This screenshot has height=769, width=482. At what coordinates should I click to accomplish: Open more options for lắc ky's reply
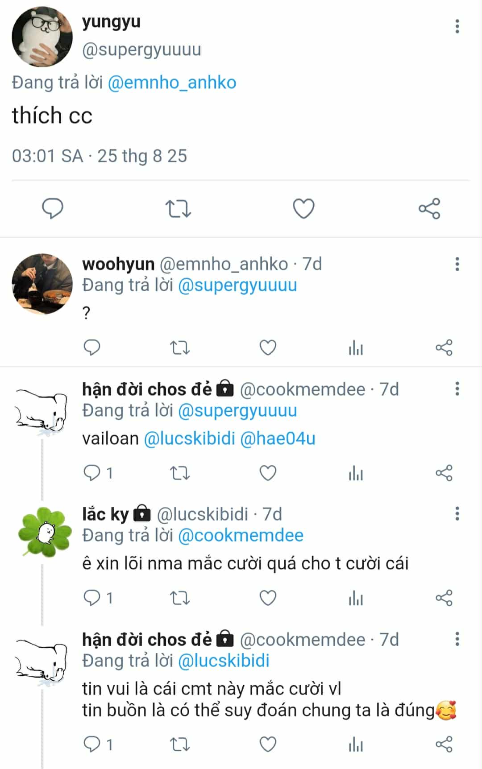pos(457,514)
